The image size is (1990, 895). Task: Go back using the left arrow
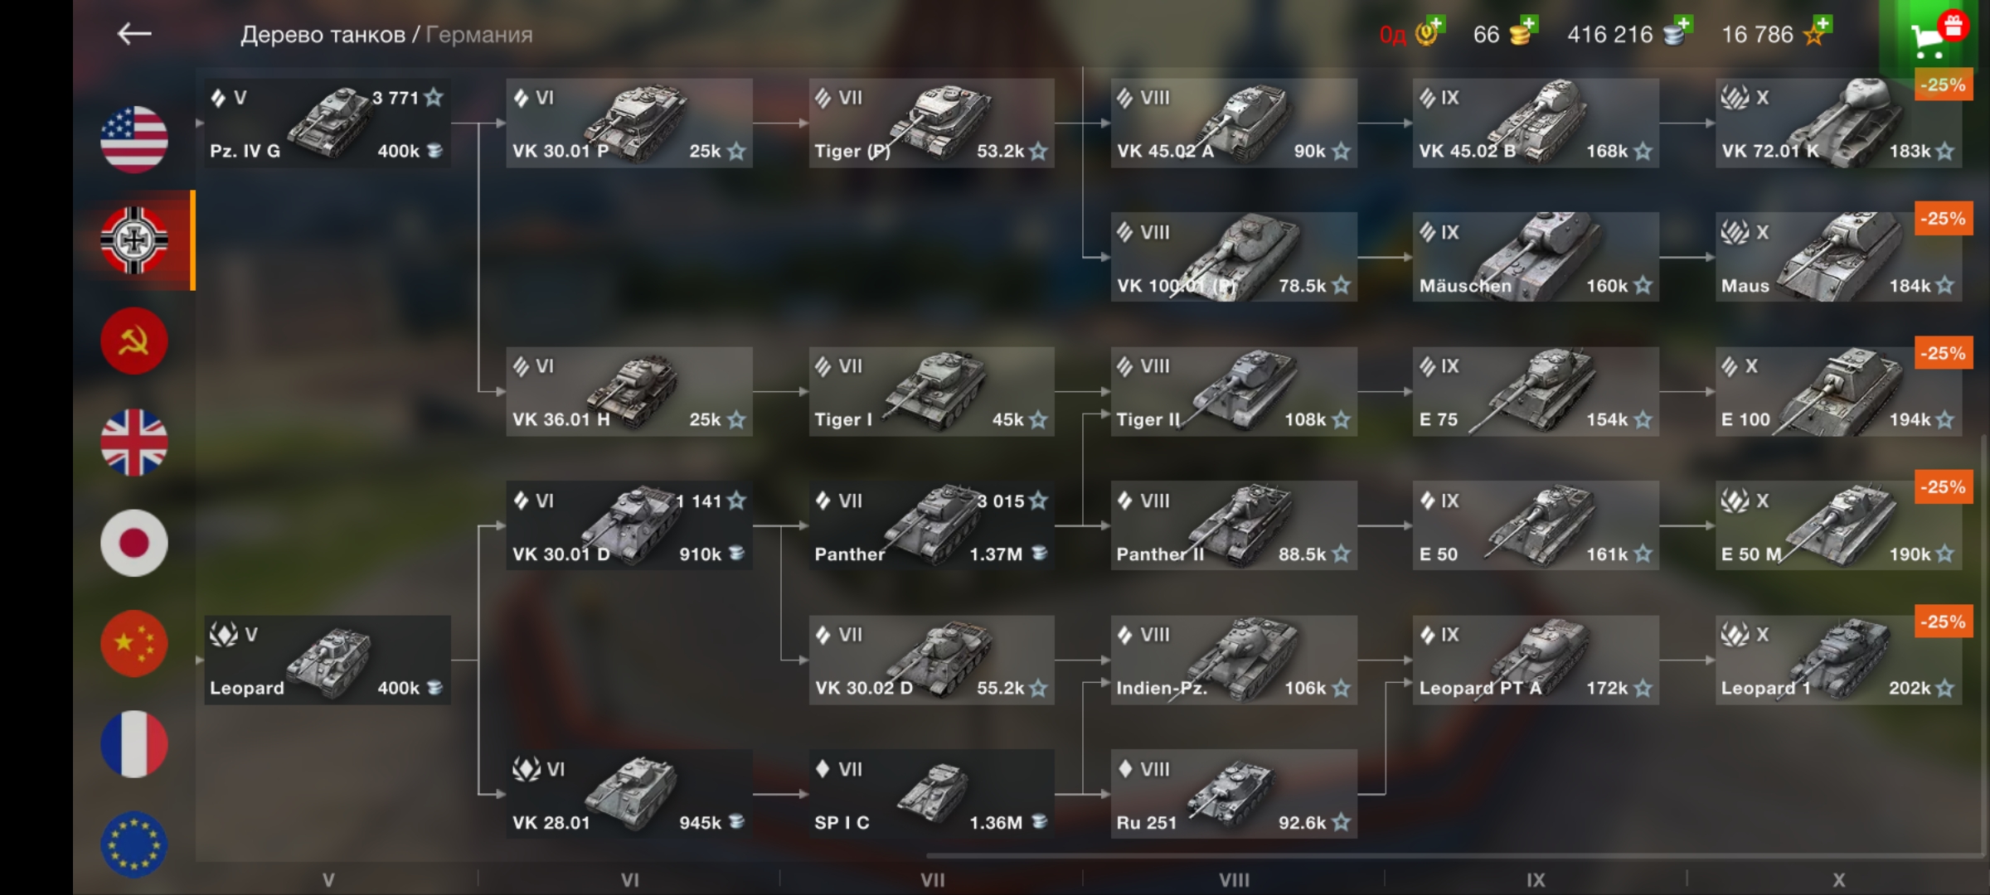pos(134,34)
